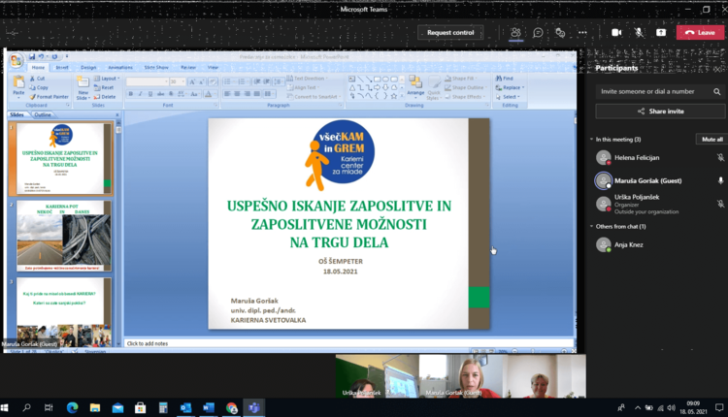The image size is (728, 417).
Task: Click the Show participants icon
Action: pos(516,32)
